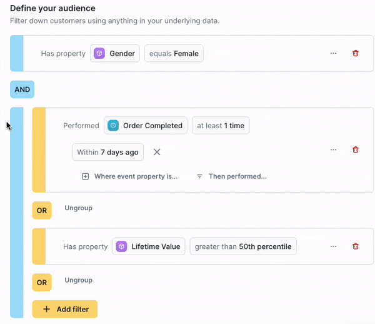Viewport: 375px width, 324px height.
Task: Toggle the first OR operator
Action: 42,210
